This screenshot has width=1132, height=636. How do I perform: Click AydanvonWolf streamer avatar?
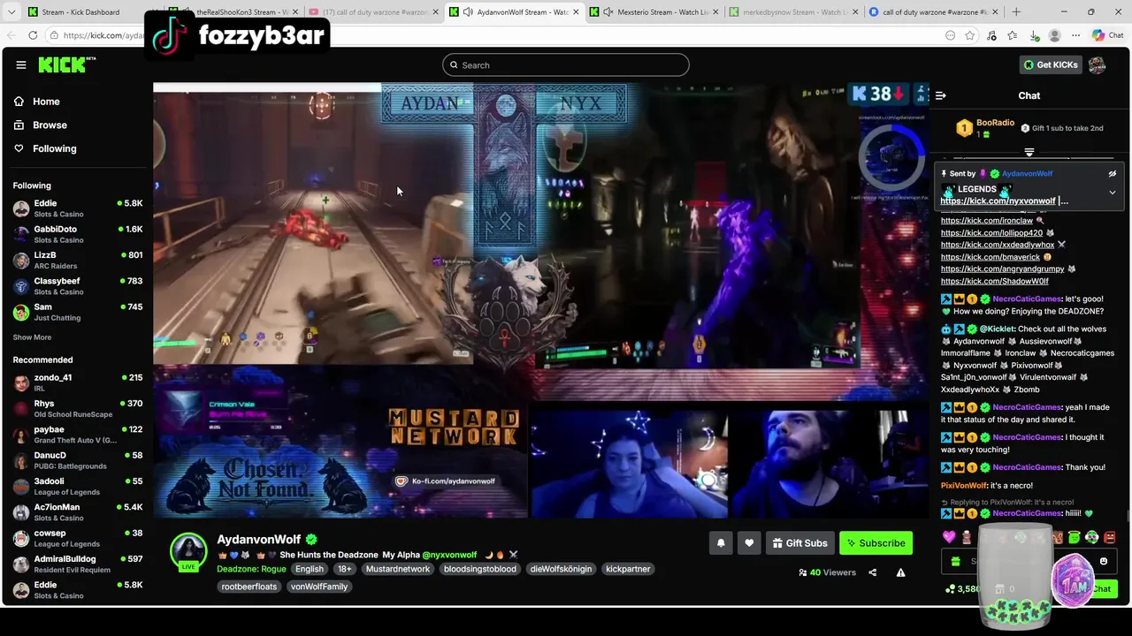point(188,551)
